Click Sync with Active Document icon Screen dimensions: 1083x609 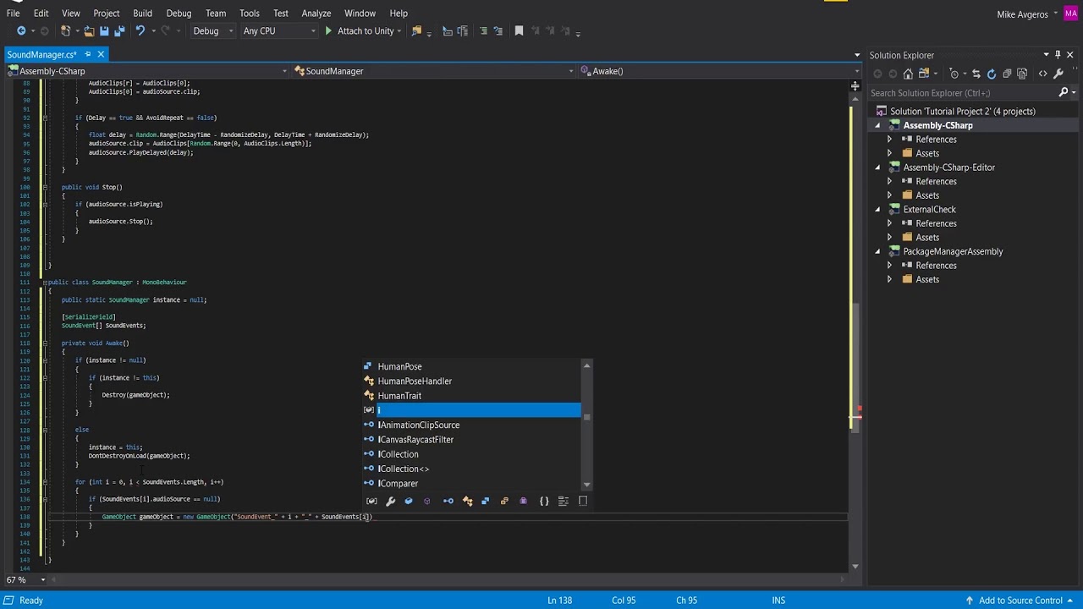[x=976, y=74]
